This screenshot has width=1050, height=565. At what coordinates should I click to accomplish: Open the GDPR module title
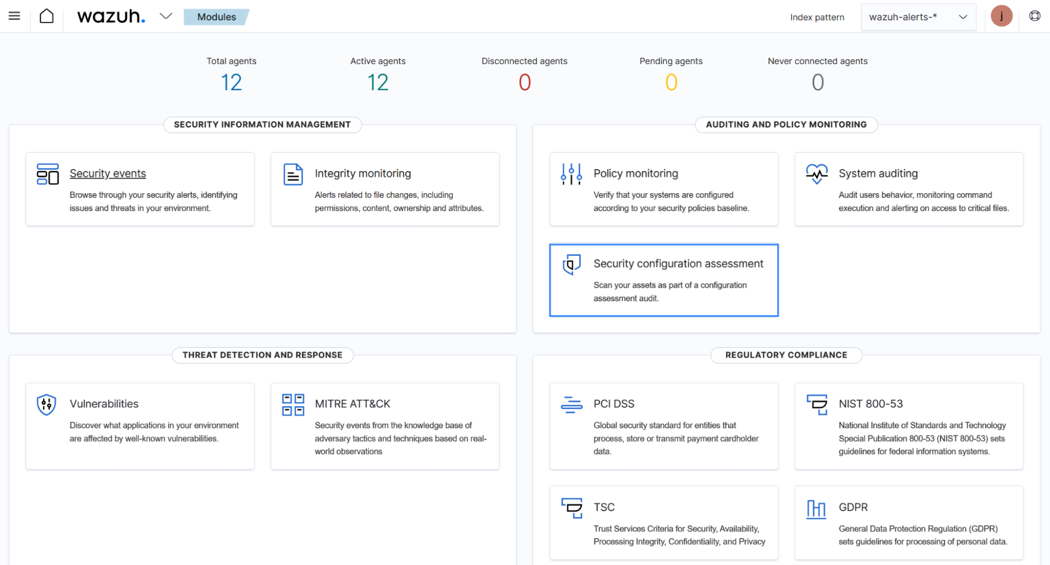point(853,507)
